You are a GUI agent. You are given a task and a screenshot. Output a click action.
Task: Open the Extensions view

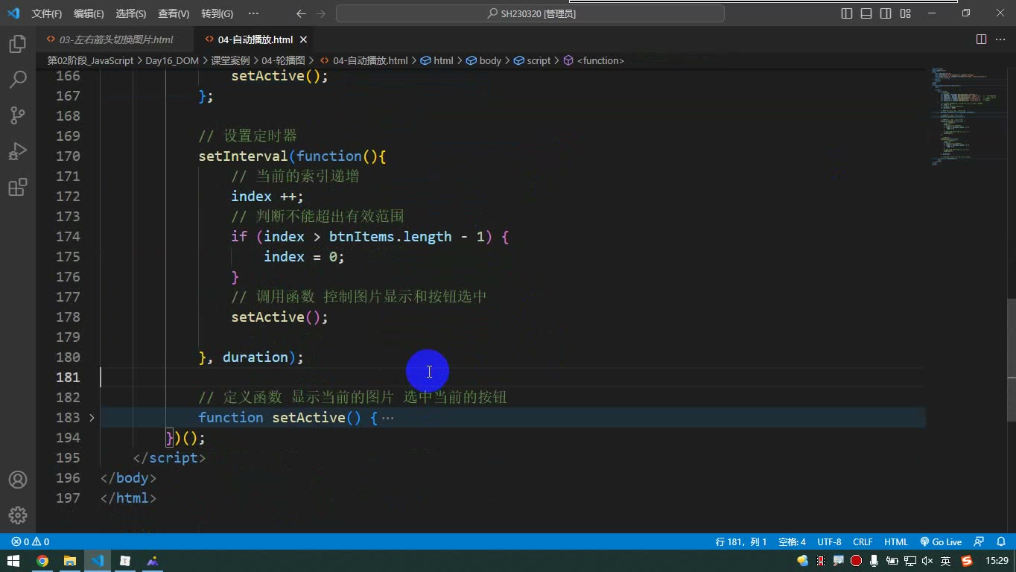point(18,187)
